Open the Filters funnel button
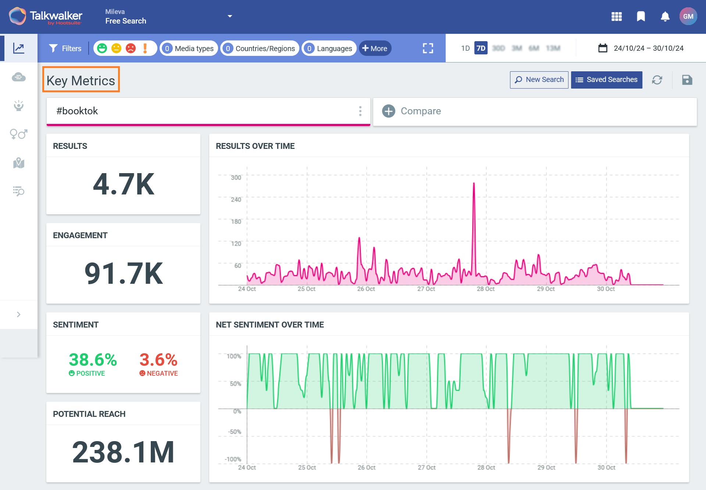The width and height of the screenshot is (706, 490). pos(65,48)
